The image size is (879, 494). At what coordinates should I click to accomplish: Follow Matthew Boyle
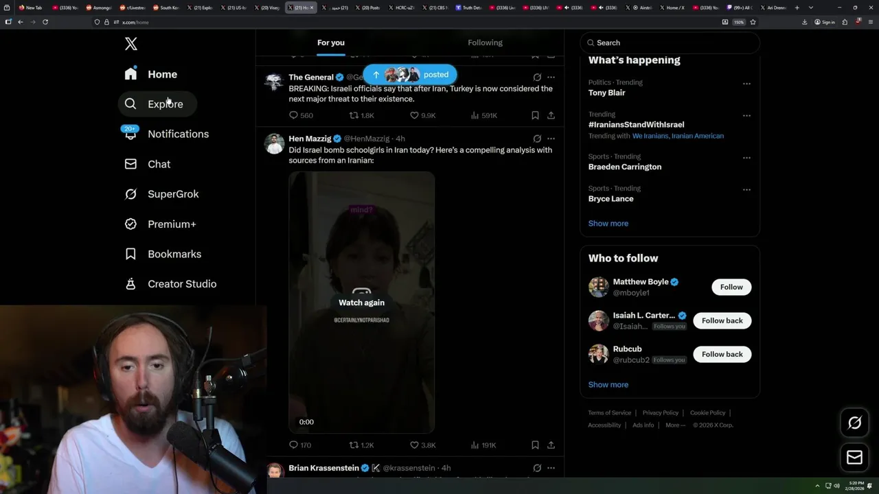click(731, 287)
